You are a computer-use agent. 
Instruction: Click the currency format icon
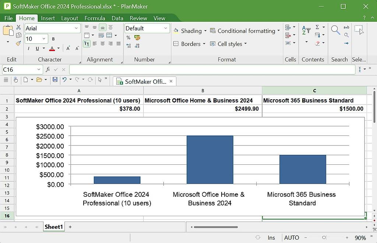tap(137, 37)
